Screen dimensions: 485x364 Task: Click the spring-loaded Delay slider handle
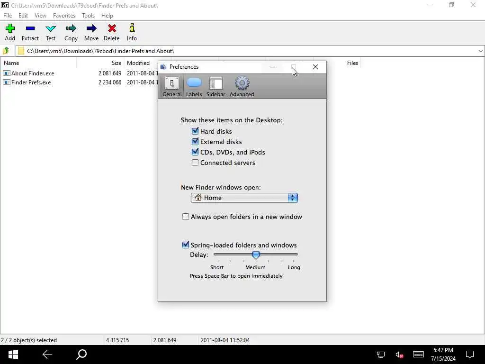click(255, 255)
